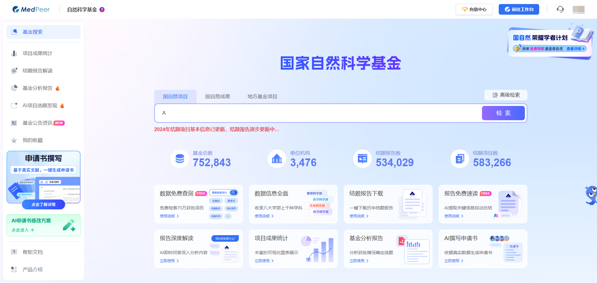Click 查看详情 on the 荣耀学者计划 banner

click(575, 49)
